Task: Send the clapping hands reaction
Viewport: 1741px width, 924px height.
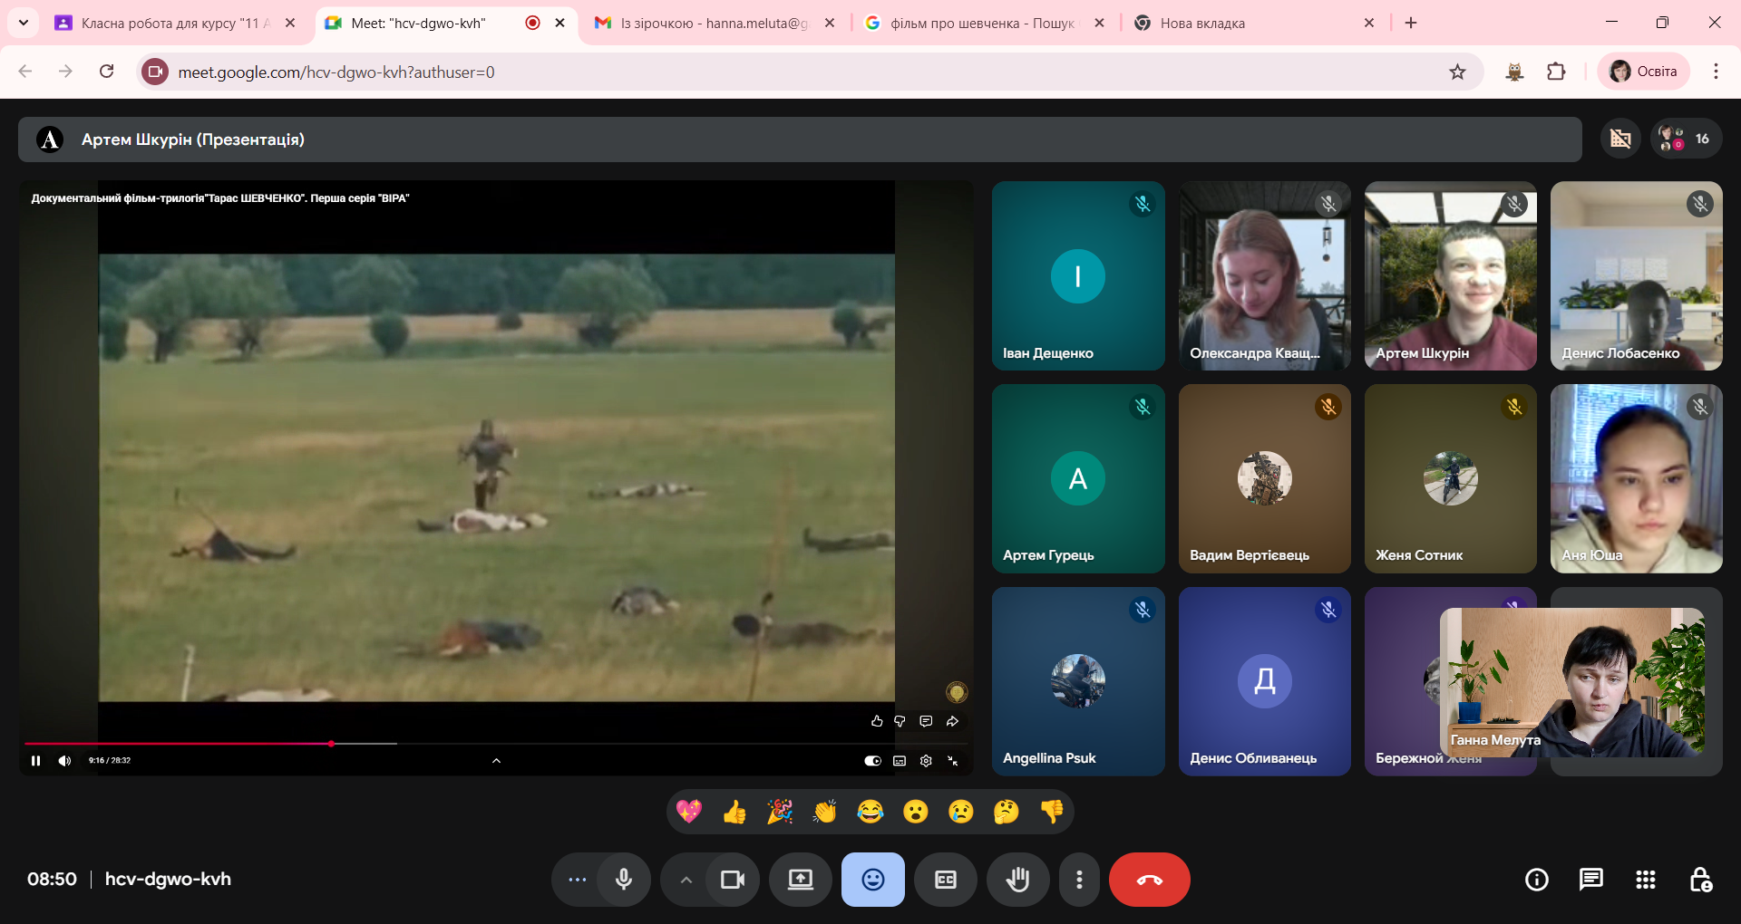Action: coord(825,812)
